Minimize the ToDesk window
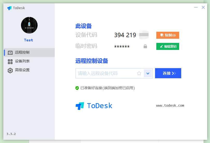Image resolution: width=210 pixels, height=143 pixels. click(x=196, y=7)
